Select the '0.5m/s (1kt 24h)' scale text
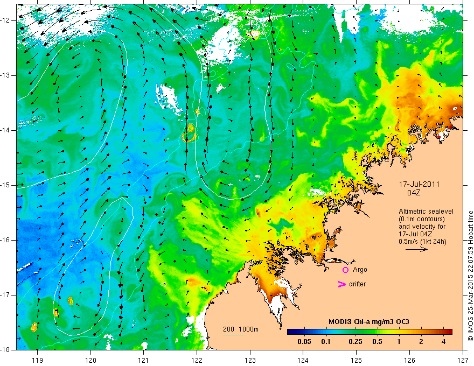This screenshot has width=474, height=366. (x=422, y=242)
